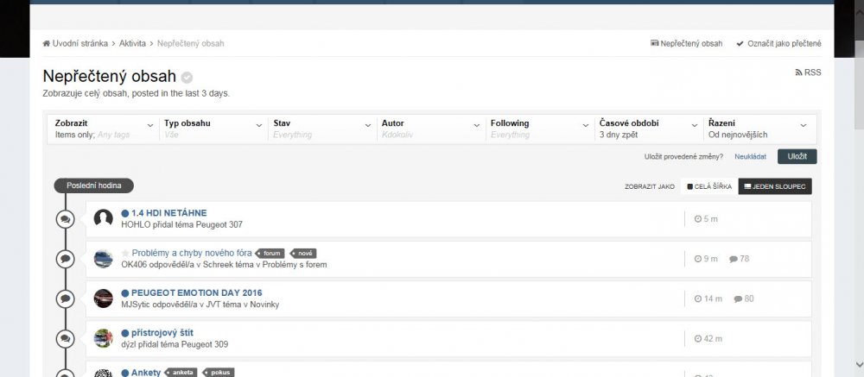864x377 pixels.
Task: Click the forum tag
Action: click(x=271, y=254)
